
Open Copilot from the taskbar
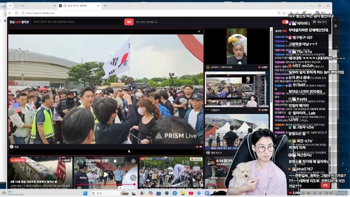(x=151, y=193)
